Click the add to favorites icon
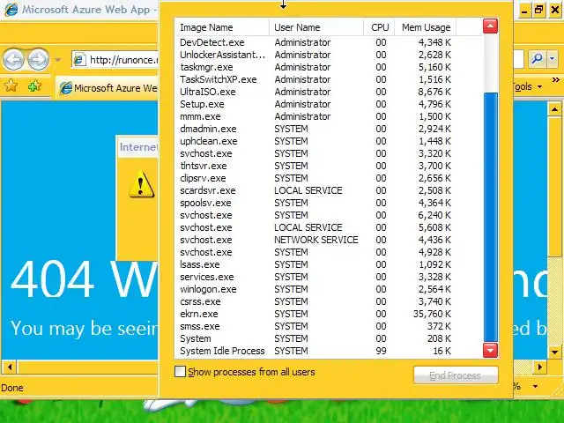This screenshot has width=564, height=423. [34, 86]
